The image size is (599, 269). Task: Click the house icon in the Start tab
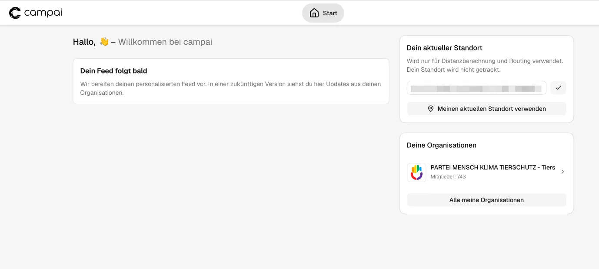pyautogui.click(x=314, y=13)
